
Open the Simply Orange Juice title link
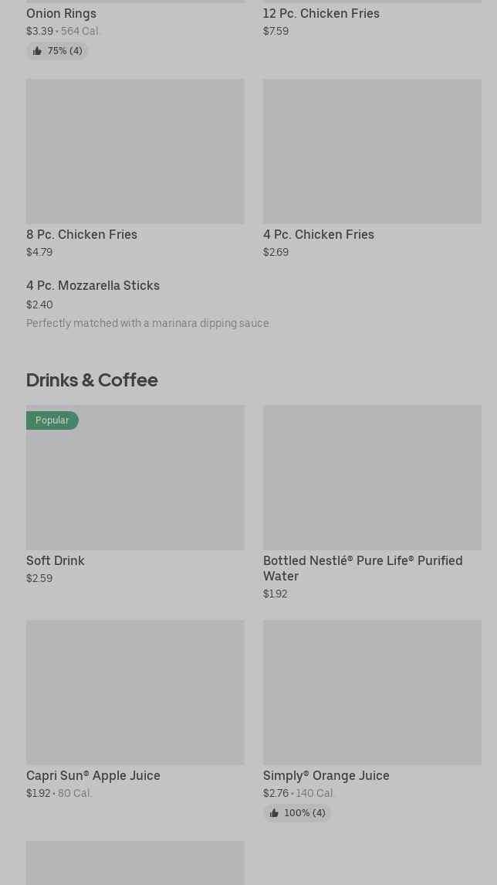click(x=326, y=775)
